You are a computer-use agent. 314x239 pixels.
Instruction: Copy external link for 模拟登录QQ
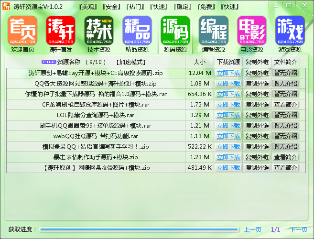[257, 147]
